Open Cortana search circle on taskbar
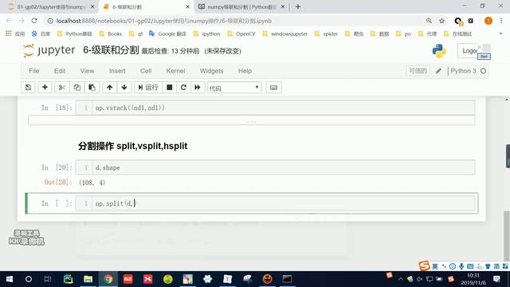 29,279
